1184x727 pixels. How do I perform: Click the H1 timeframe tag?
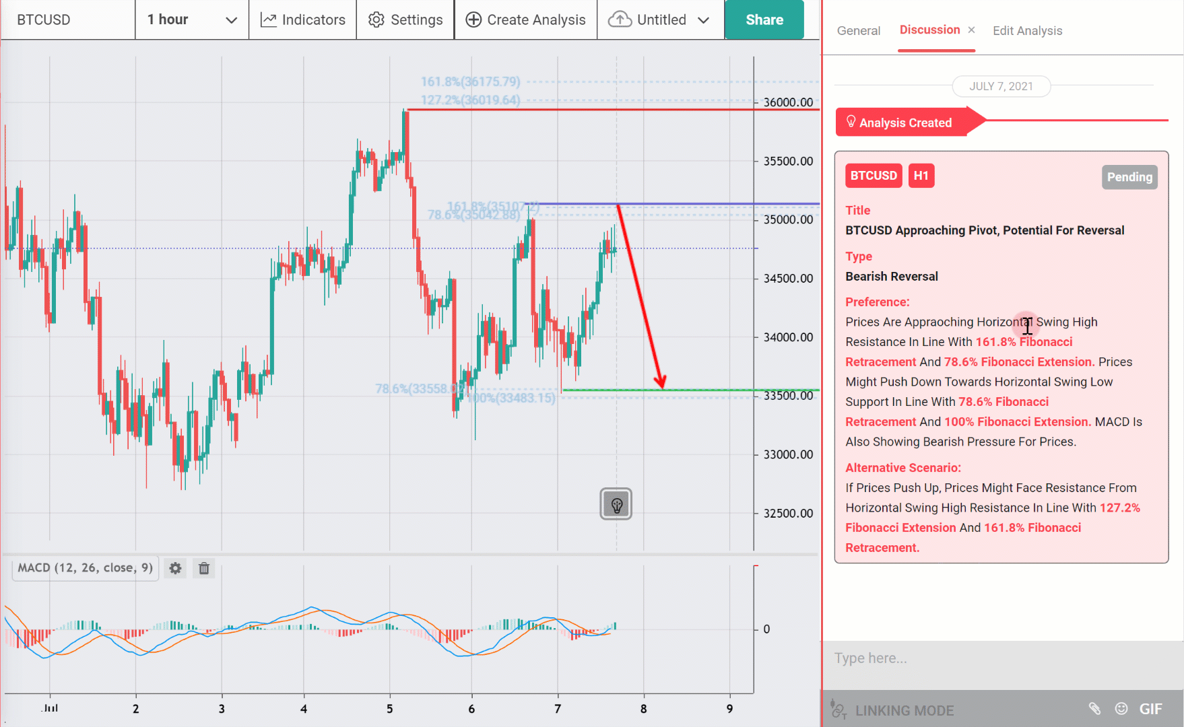coord(921,176)
